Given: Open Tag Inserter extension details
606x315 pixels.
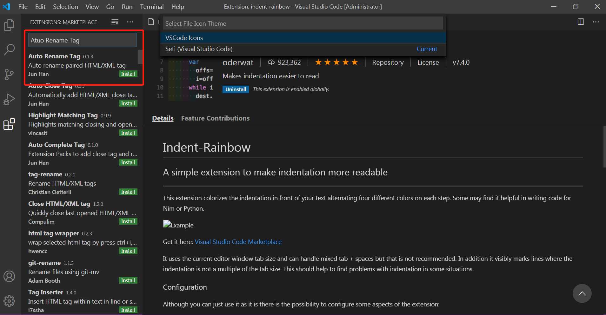Looking at the screenshot, I should click(81, 301).
